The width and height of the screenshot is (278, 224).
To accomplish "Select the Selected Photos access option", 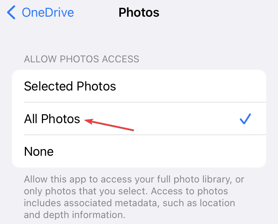I will click(x=139, y=86).
